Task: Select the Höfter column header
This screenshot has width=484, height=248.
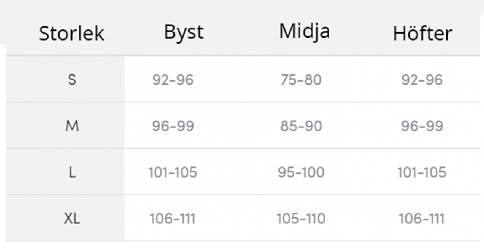Action: tap(423, 34)
